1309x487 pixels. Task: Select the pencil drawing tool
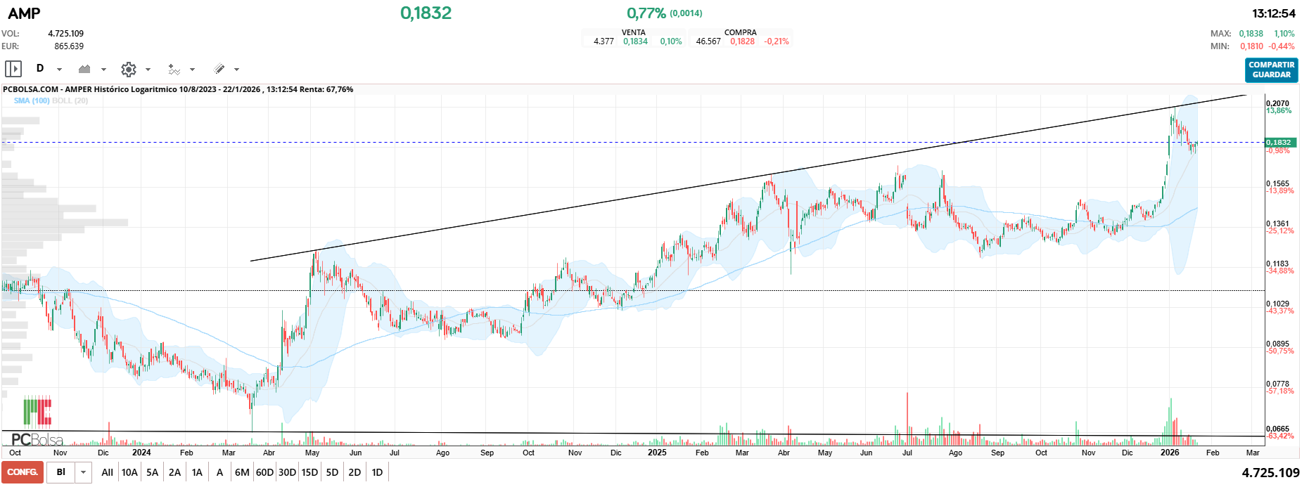[219, 69]
